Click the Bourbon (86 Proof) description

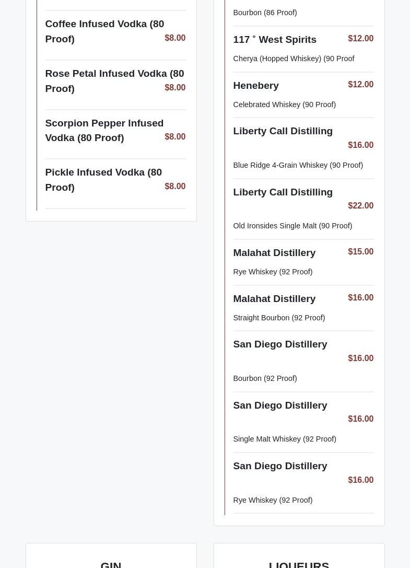tap(265, 13)
